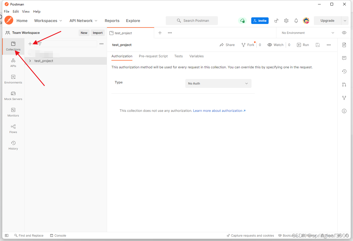Open the collection info icon in right sidebar
353x241 pixels.
[344, 111]
